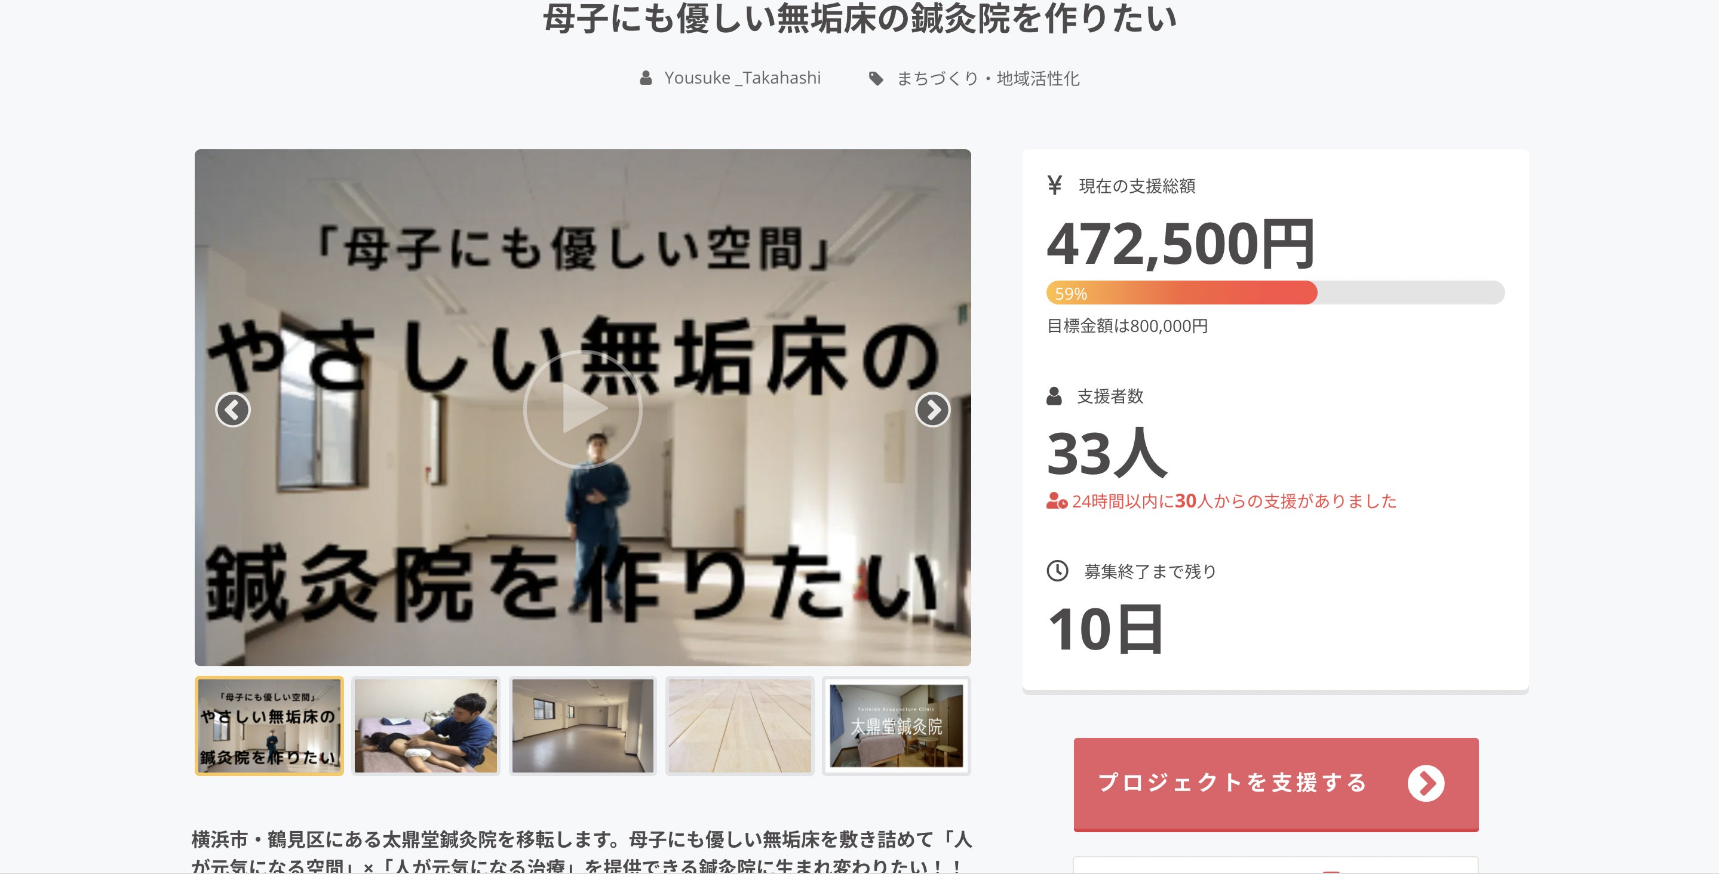The height and width of the screenshot is (874, 1719).
Task: Click the 59% funding progress bar
Action: coord(1275,293)
